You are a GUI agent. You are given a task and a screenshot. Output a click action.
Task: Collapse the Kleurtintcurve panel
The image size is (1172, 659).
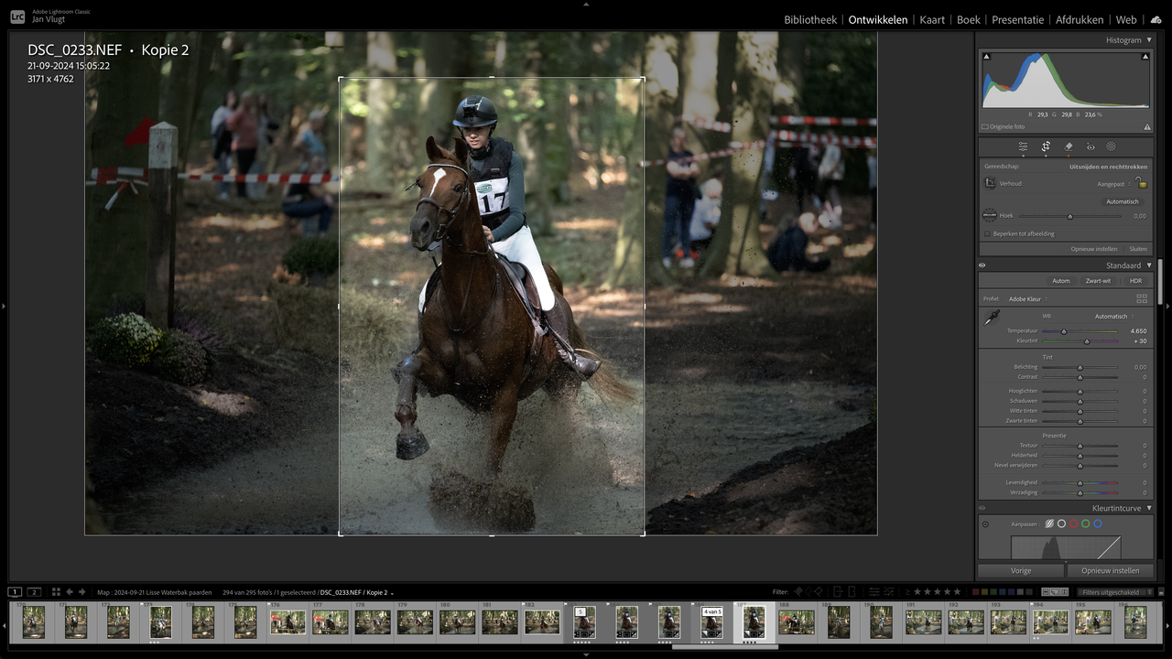click(1149, 508)
